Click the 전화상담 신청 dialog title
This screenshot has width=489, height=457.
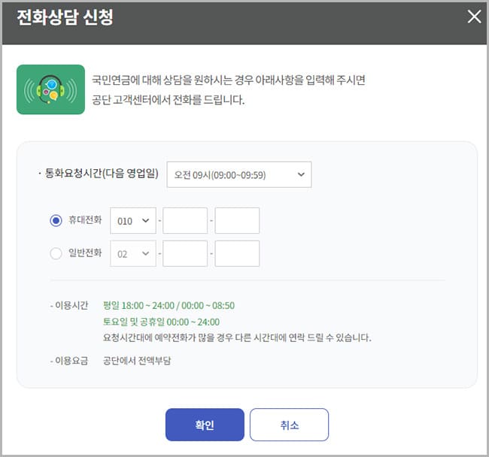coord(65,18)
